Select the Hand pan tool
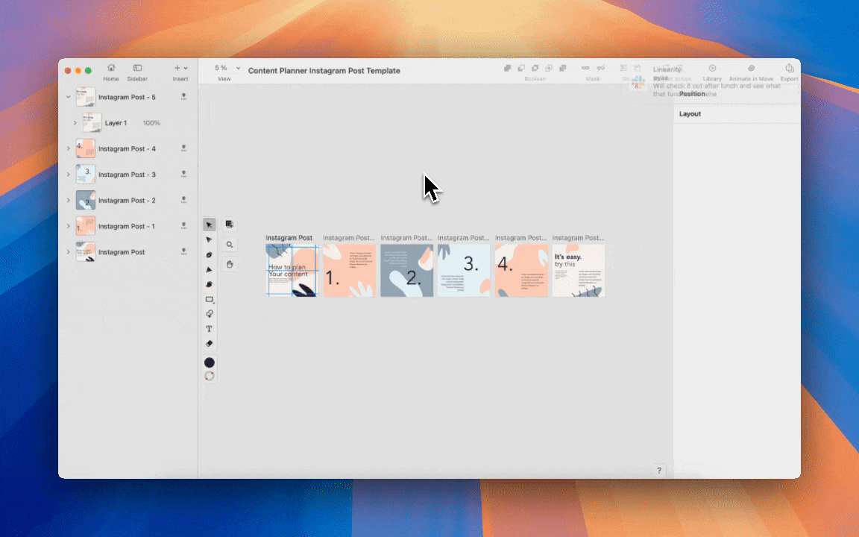This screenshot has width=859, height=537. coord(230,264)
